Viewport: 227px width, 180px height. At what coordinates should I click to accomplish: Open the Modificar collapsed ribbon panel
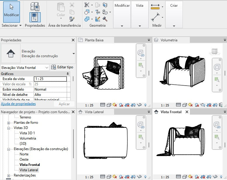pos(122,14)
